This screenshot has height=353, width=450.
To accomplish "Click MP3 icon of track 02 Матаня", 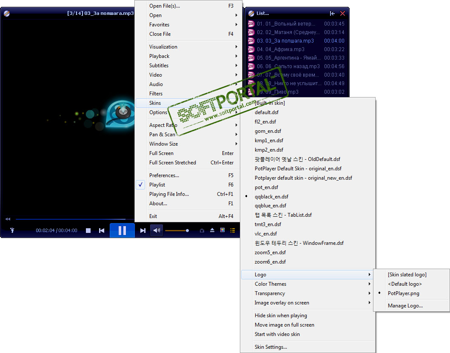I will (251, 32).
